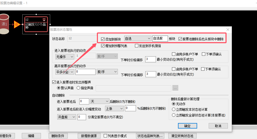
Task: Click the 编辑 button
Action: point(31,136)
